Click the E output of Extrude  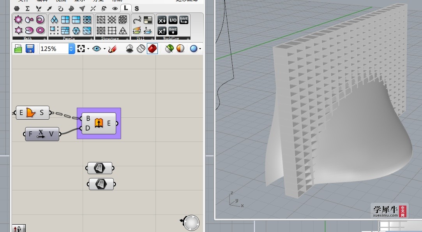point(109,123)
